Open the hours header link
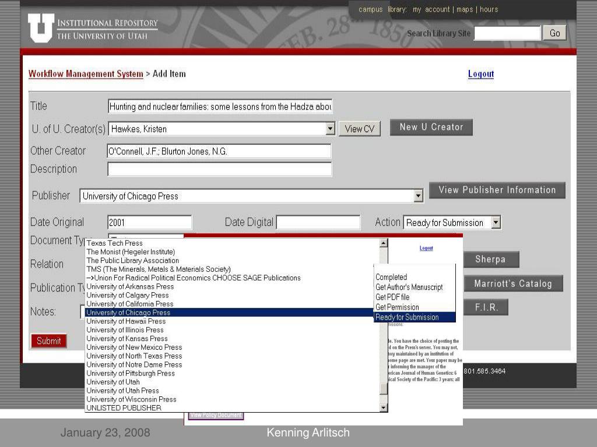 click(x=489, y=9)
